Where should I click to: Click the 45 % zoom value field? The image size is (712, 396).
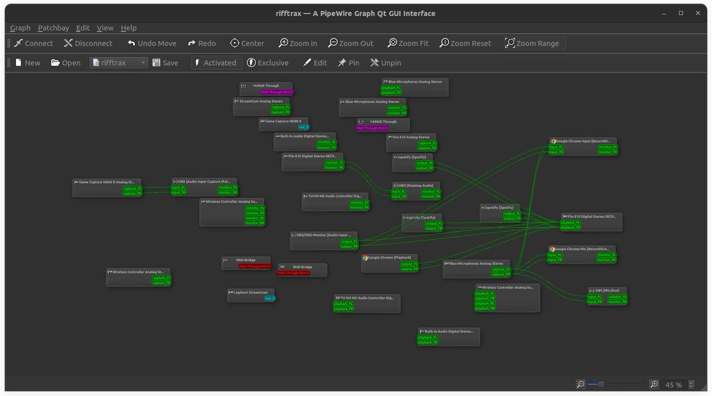pos(674,385)
